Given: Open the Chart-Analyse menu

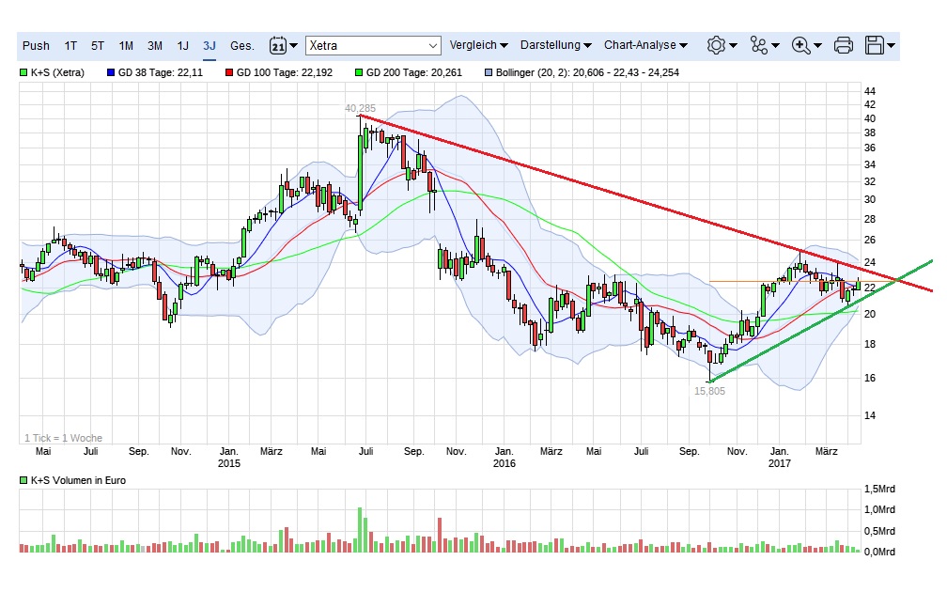Looking at the screenshot, I should [x=645, y=45].
